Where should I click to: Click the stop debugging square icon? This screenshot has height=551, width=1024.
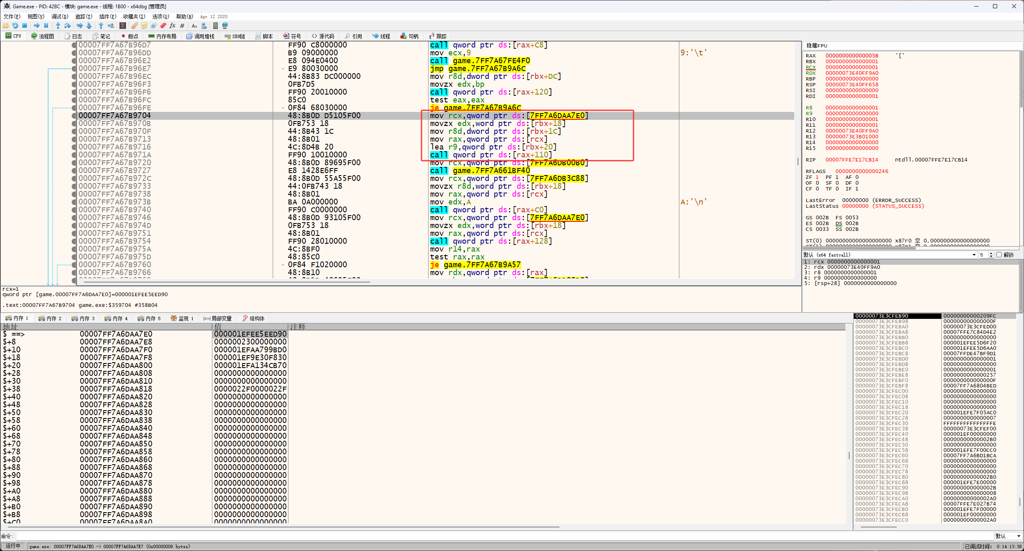24,26
